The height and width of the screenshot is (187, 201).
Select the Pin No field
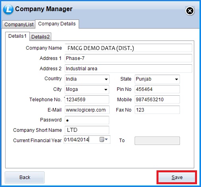157,89
